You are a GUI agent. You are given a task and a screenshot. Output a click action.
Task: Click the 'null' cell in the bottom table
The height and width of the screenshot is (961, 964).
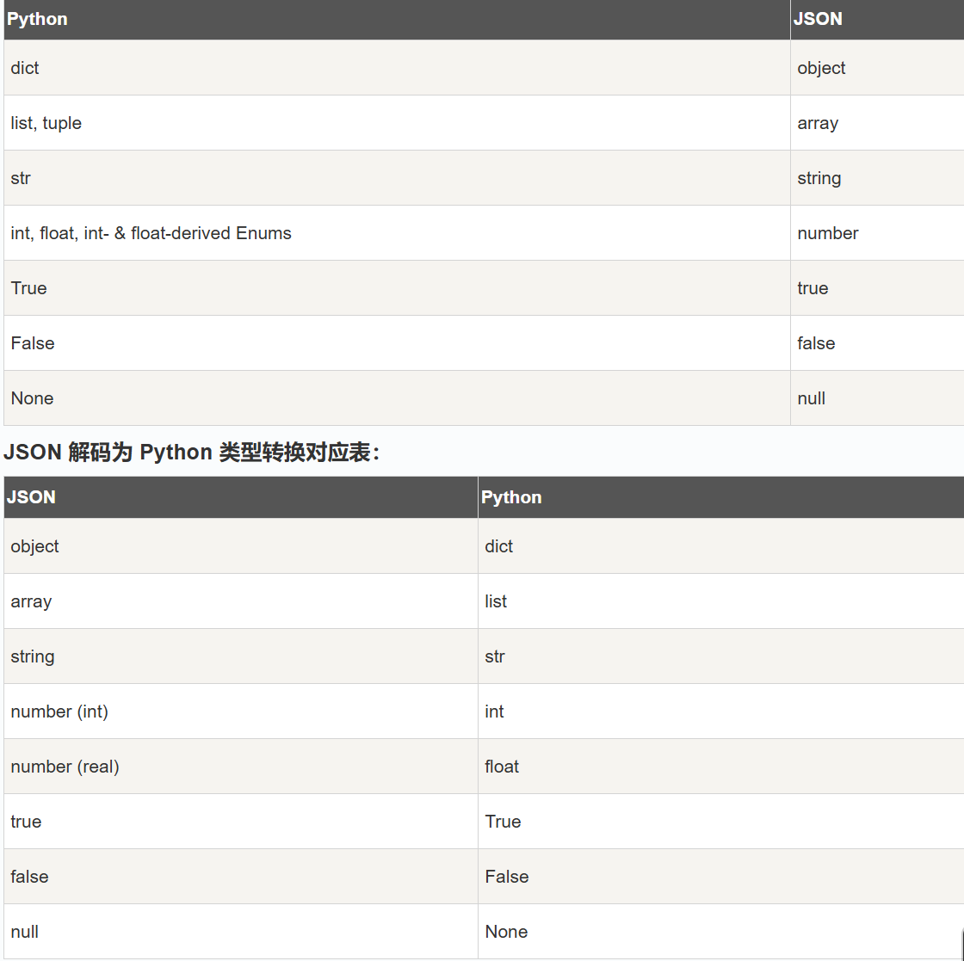[x=25, y=932]
